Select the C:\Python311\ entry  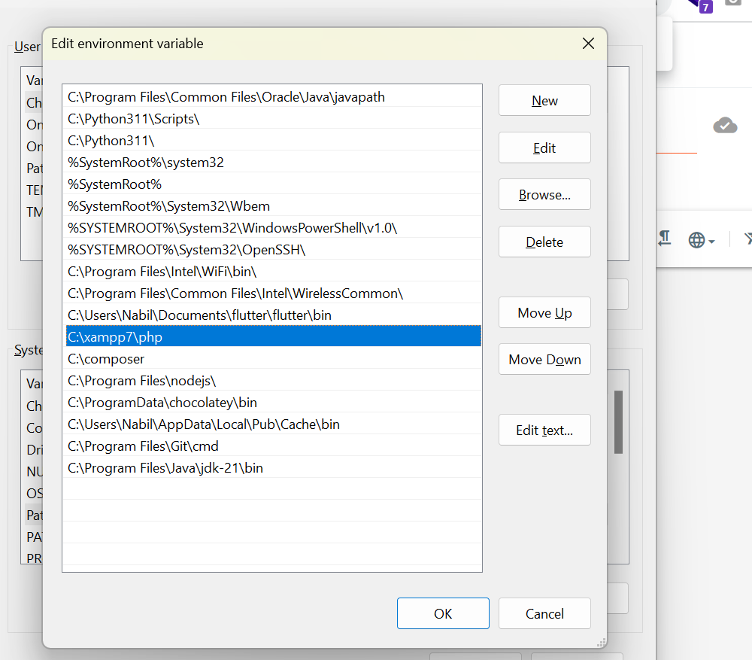[274, 141]
